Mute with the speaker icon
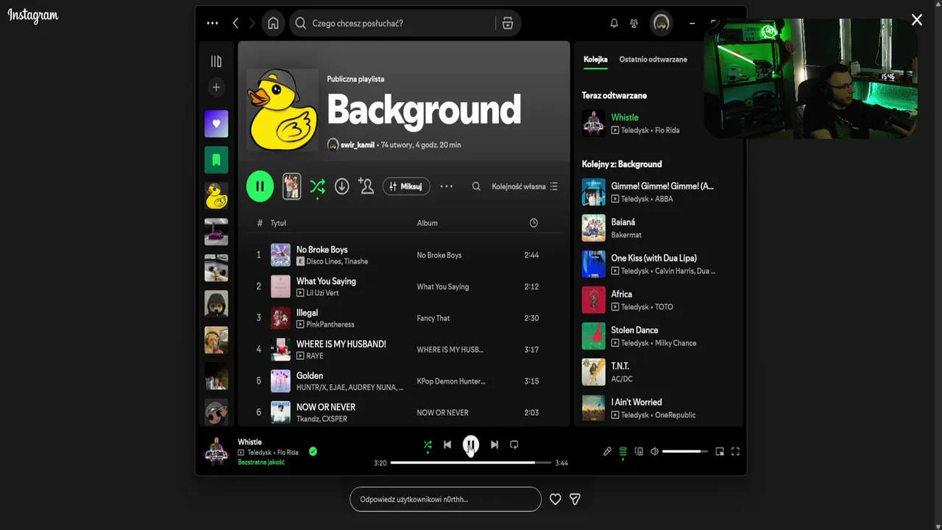The width and height of the screenshot is (942, 530). tap(654, 451)
